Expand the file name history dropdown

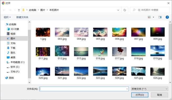(x=127, y=89)
